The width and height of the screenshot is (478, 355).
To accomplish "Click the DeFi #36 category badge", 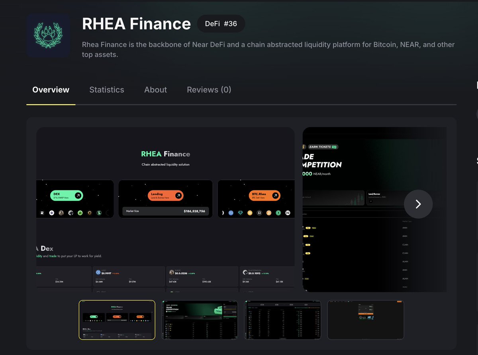I will 221,24.
